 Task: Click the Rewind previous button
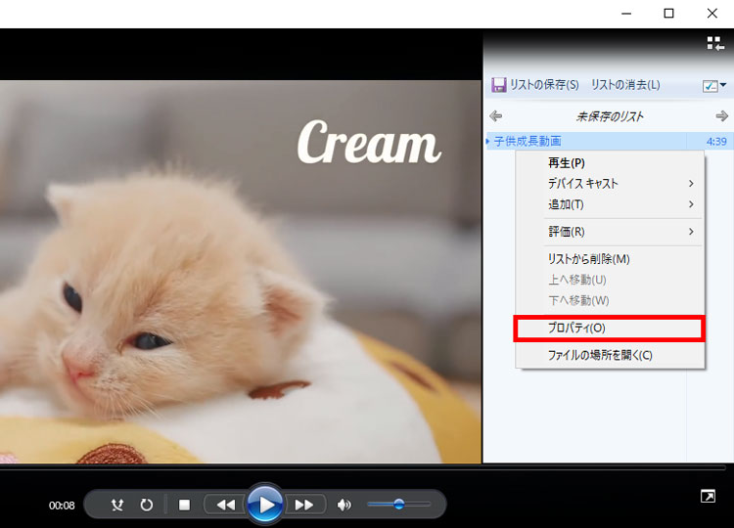click(225, 505)
